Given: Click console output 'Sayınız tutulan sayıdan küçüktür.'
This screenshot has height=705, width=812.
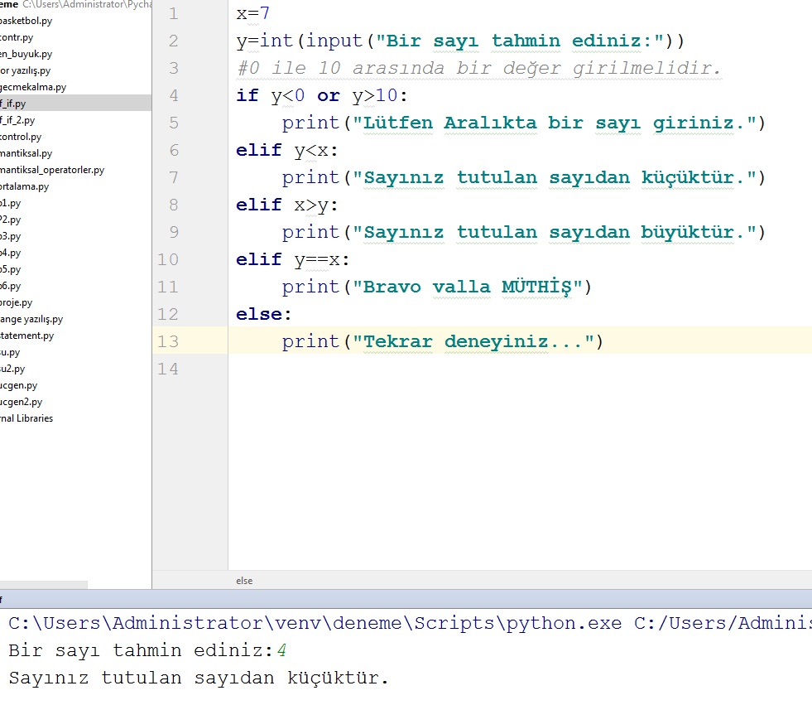Looking at the screenshot, I should click(199, 678).
